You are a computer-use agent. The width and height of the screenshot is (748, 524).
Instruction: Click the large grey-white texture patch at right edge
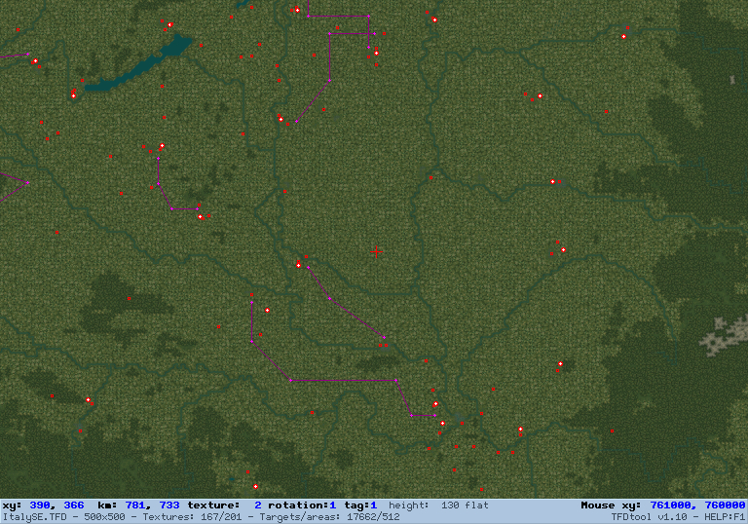tap(725, 336)
